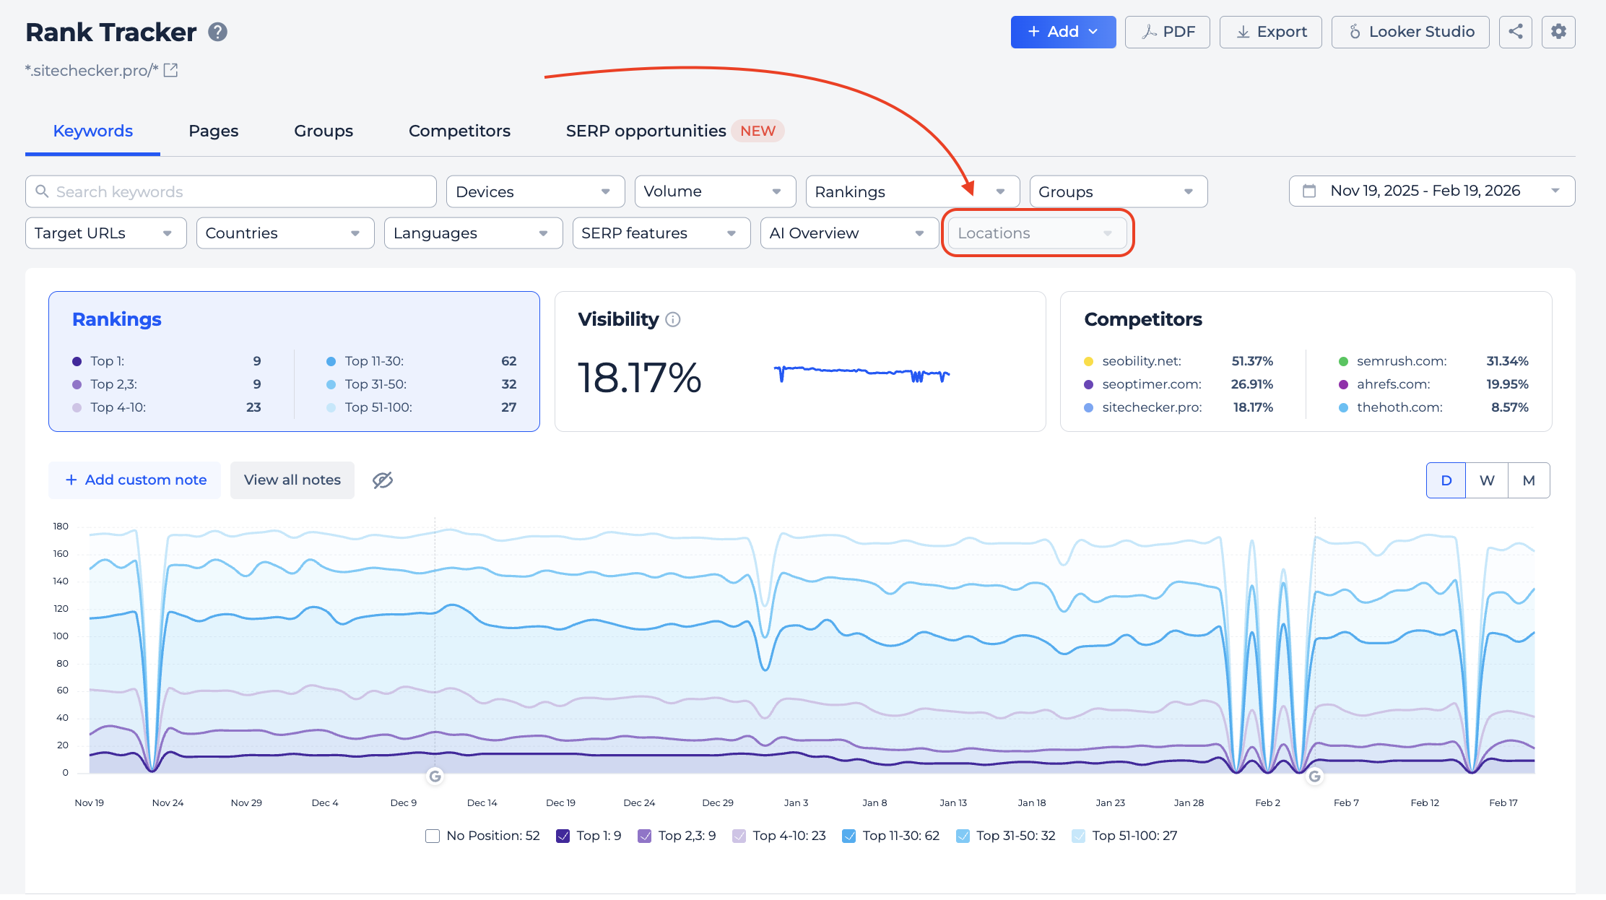Click Google update marker near Feb 2
Screen dimensions: 1606x900
1314,776
